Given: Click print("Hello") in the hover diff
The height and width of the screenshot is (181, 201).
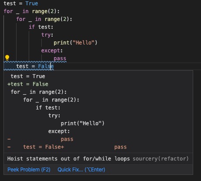Looking at the screenshot, I should [82, 123].
